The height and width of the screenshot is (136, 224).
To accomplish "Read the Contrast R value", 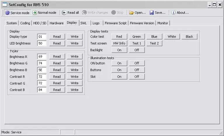I will click(57, 77).
